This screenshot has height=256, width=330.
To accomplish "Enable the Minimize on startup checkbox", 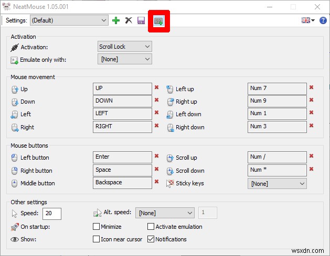I will (97, 227).
